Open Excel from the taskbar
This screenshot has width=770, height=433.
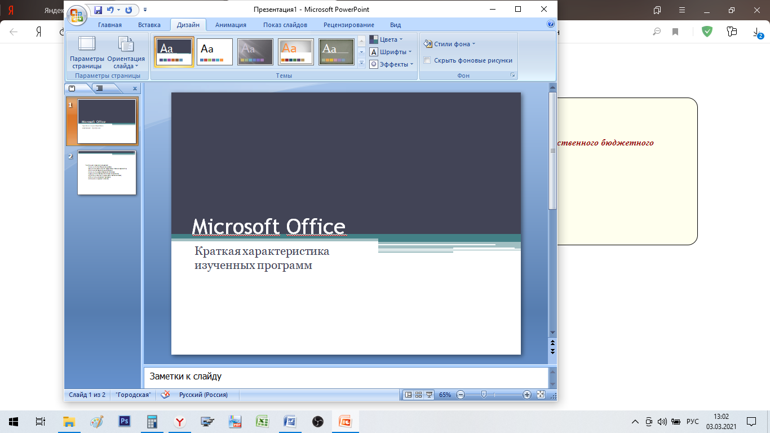262,421
